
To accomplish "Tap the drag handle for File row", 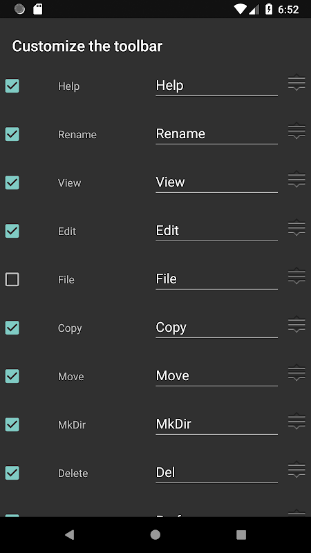I will click(x=296, y=276).
